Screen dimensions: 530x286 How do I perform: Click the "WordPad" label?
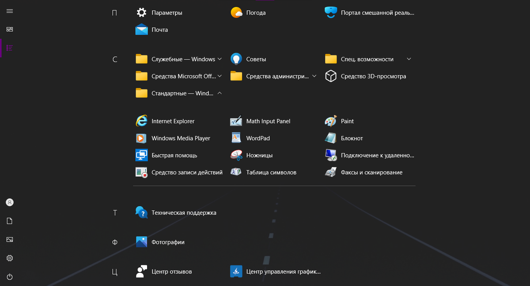258,138
